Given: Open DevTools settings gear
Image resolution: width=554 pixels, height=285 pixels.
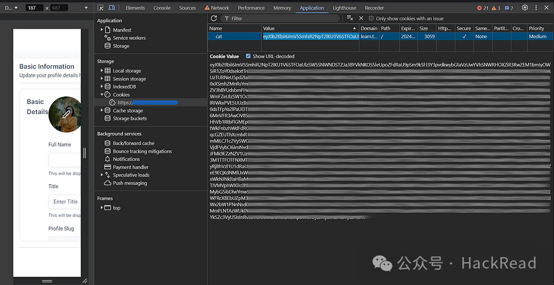Looking at the screenshot, I should pos(525,8).
